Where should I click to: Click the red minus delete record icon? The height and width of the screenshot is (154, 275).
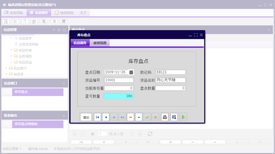pyautogui.click(x=130, y=117)
